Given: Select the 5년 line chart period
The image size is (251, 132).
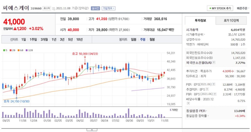Looking at the screenshot, I should tap(70, 39).
